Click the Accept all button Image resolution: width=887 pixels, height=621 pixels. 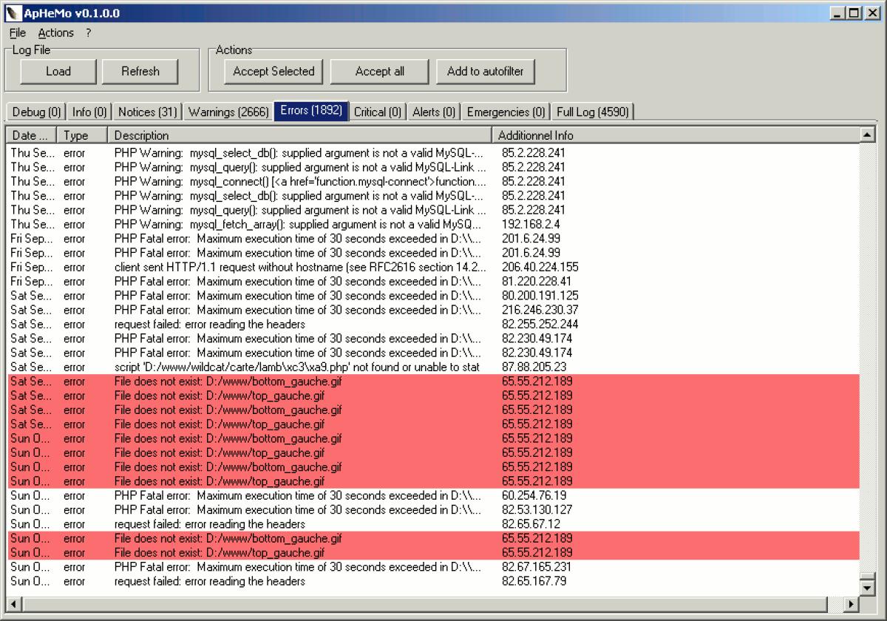coord(379,71)
